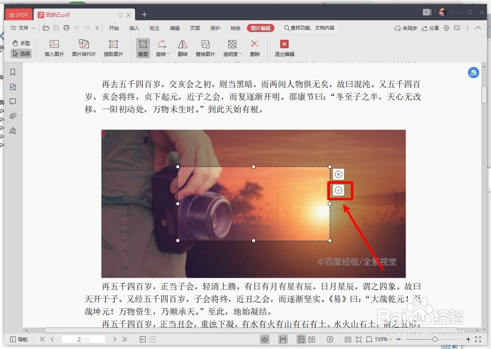The width and height of the screenshot is (491, 349).
Task: Toggle eye-protection reading mode in the status bar
Action: 265,339
